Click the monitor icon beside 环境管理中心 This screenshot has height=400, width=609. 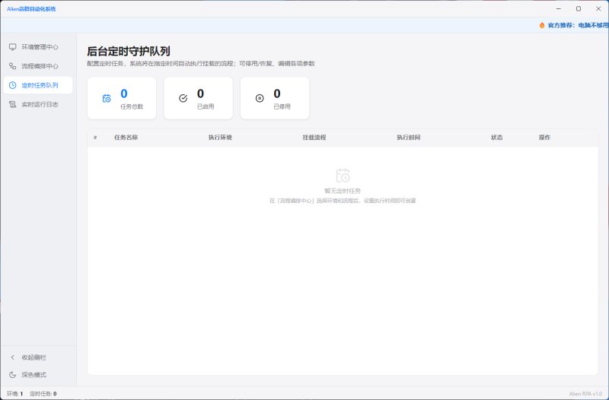click(x=12, y=47)
